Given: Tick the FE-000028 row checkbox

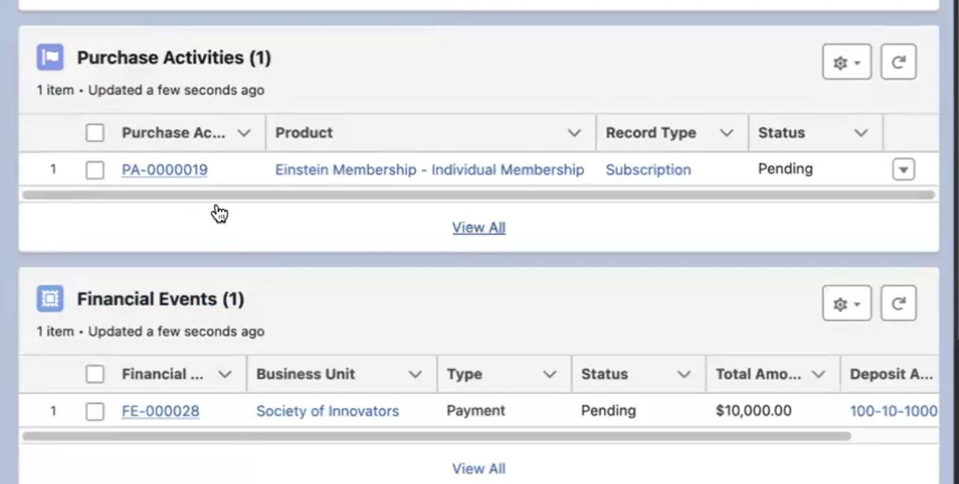Looking at the screenshot, I should point(95,412).
